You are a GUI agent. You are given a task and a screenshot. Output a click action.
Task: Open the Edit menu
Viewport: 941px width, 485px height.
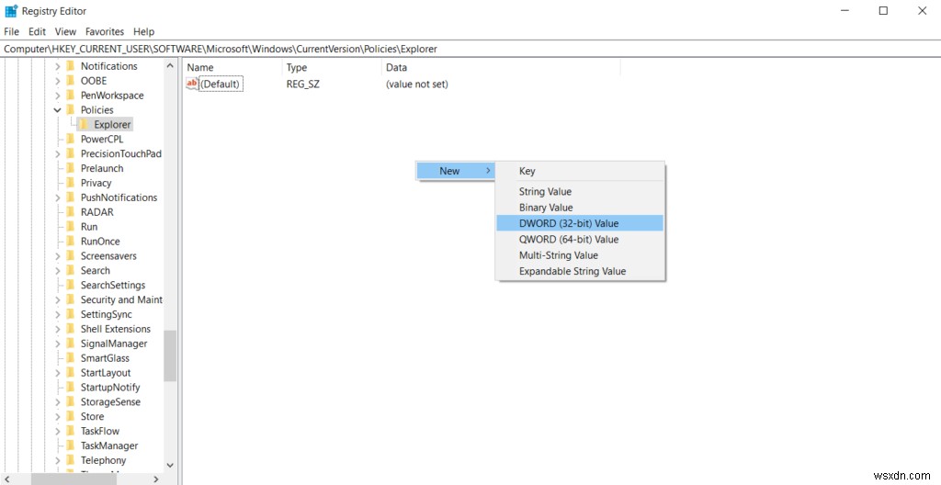point(37,31)
